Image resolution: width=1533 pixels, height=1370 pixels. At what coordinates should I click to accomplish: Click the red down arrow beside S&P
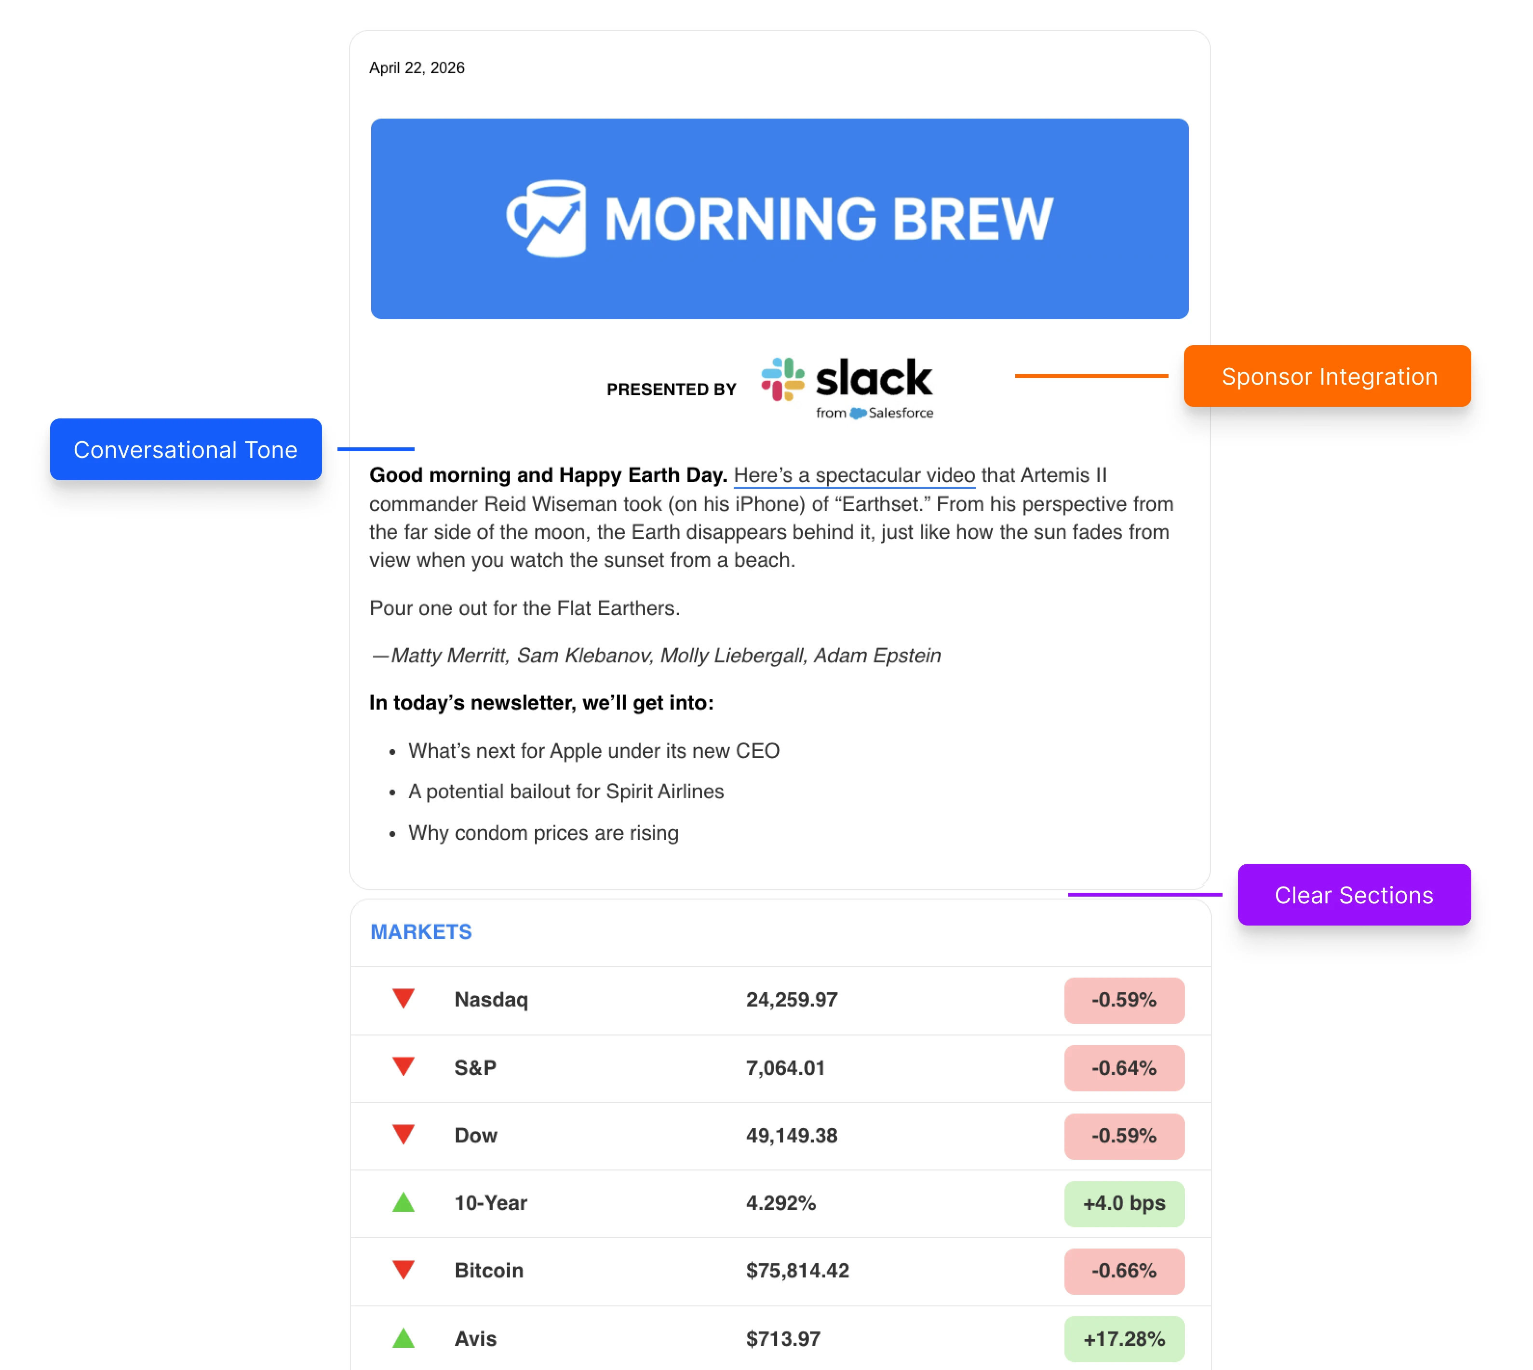(403, 1067)
